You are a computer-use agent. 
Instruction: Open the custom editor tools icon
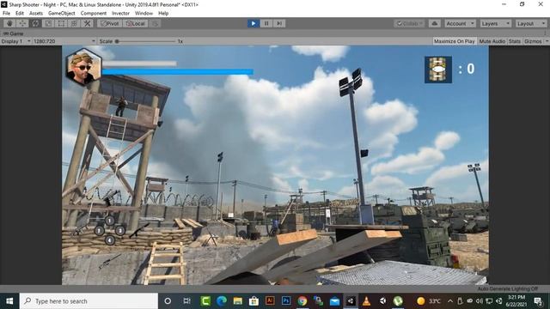tap(88, 23)
